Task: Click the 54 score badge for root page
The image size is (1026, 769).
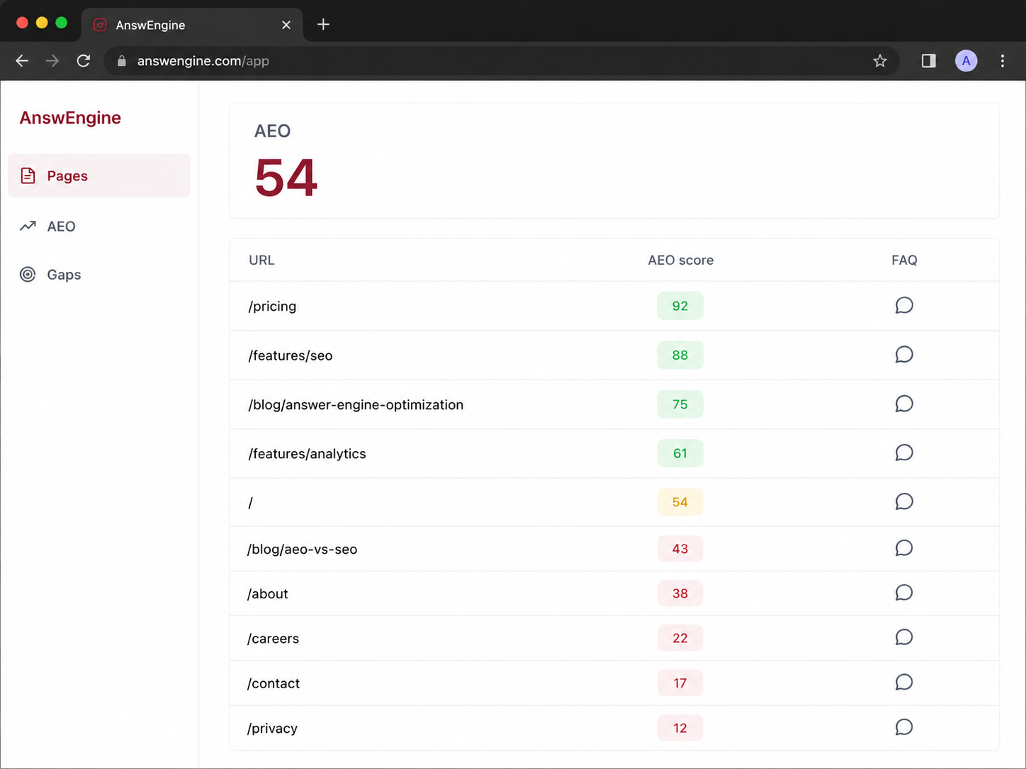Action: [680, 502]
